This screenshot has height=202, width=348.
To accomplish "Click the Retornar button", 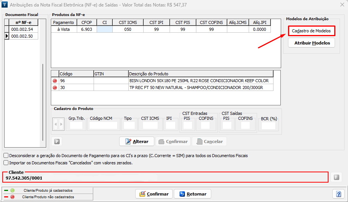I will click(x=193, y=194).
